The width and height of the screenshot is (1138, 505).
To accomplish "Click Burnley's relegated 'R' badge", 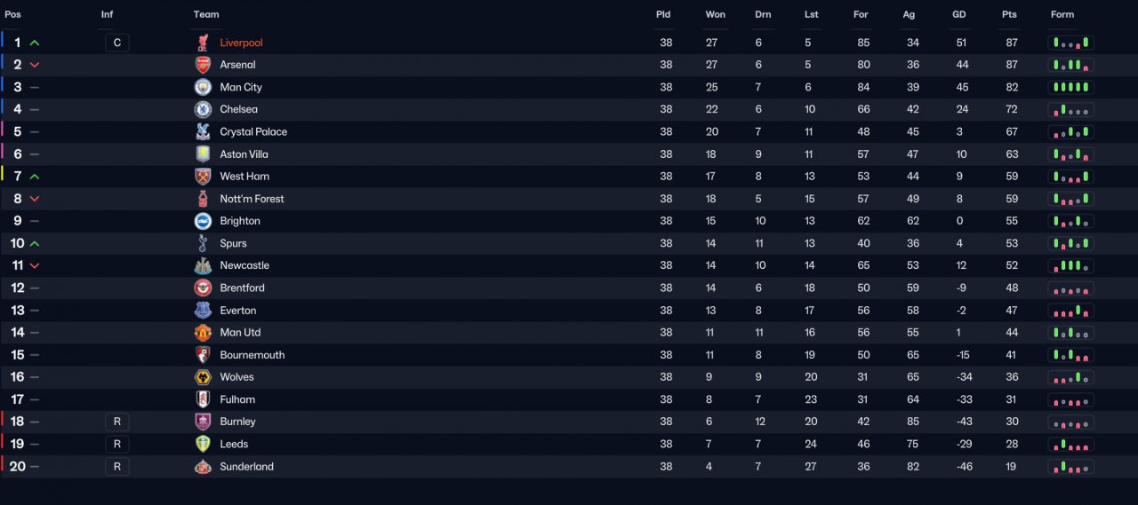I will click(116, 422).
